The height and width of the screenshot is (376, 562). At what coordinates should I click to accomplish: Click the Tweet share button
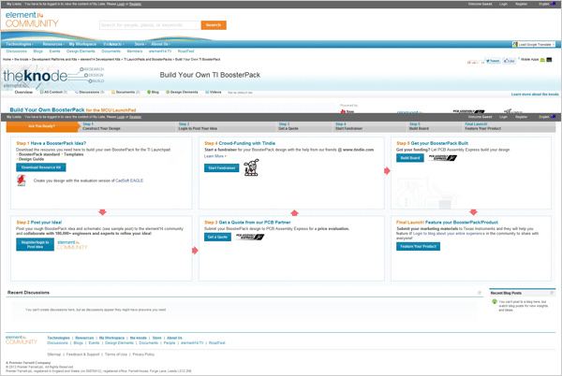pos(493,61)
